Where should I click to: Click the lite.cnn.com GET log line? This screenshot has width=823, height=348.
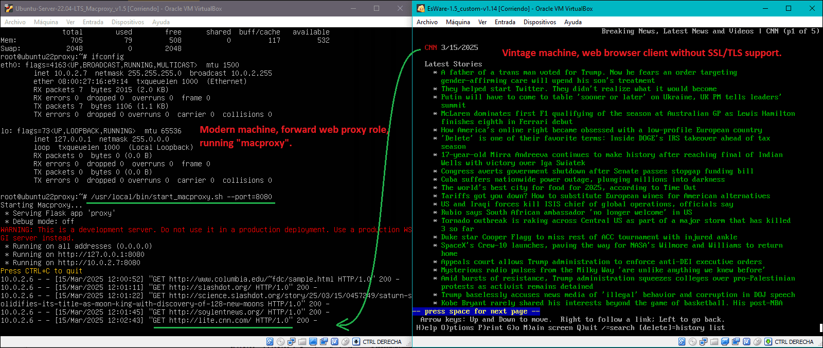[x=159, y=320]
